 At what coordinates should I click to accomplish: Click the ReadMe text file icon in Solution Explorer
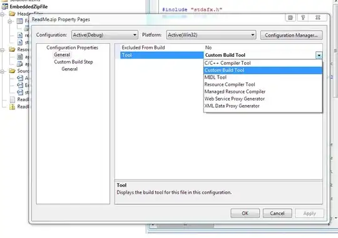pos(13,99)
